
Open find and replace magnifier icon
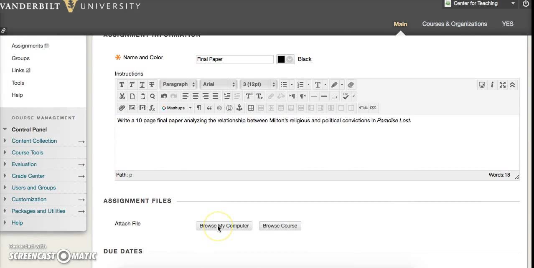153,96
